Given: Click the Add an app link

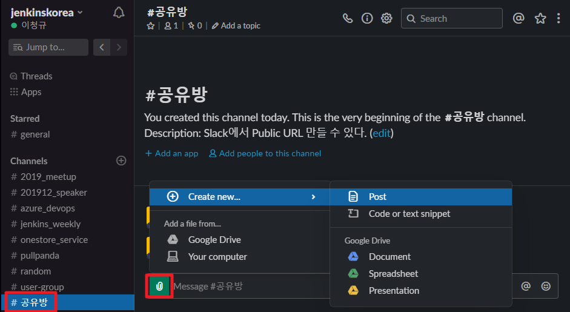Looking at the screenshot, I should coord(171,153).
